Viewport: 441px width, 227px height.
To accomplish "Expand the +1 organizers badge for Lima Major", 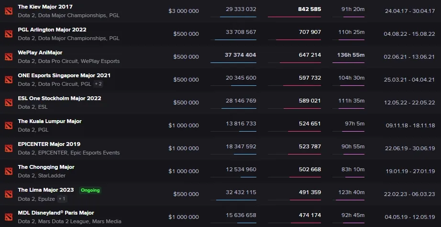I will [62, 199].
